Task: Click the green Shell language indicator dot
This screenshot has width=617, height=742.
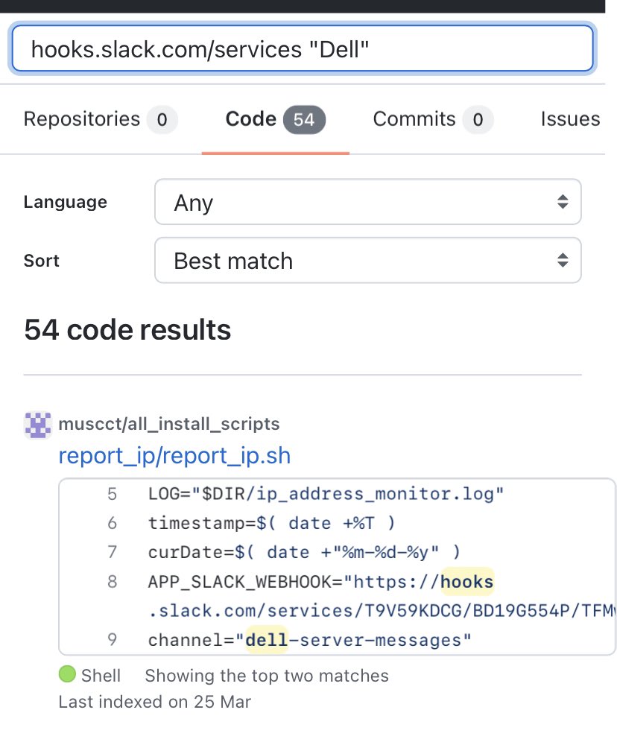Action: click(x=68, y=675)
